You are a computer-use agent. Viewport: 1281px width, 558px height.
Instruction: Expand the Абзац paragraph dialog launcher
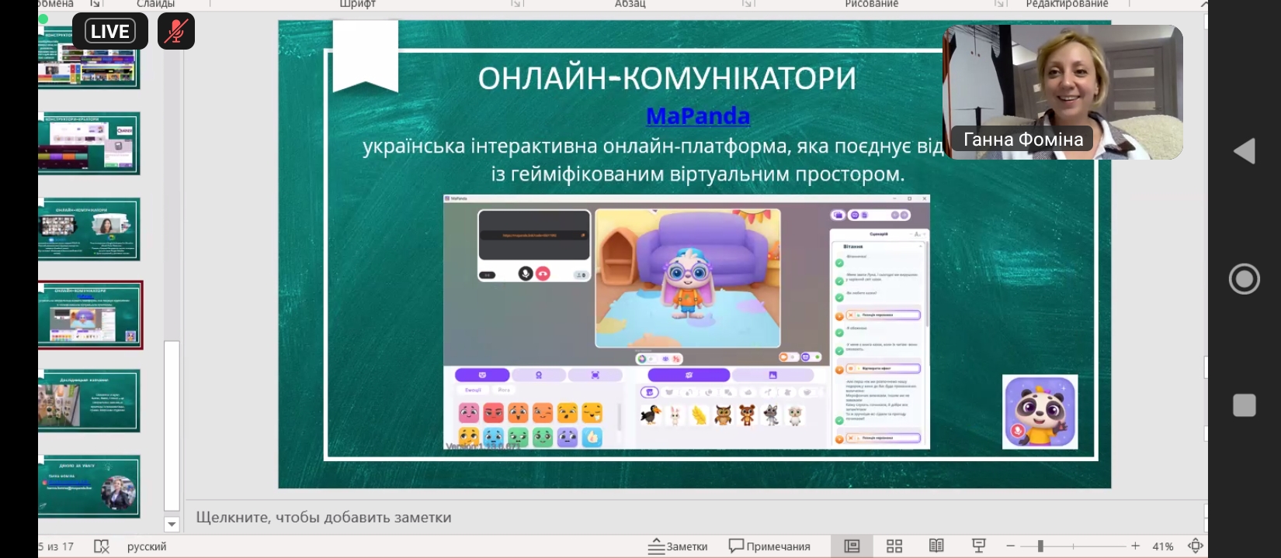tap(748, 4)
